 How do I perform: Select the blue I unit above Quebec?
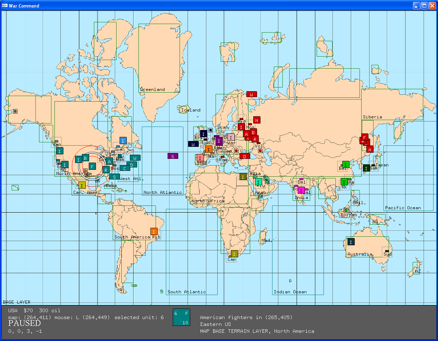[x=123, y=140]
